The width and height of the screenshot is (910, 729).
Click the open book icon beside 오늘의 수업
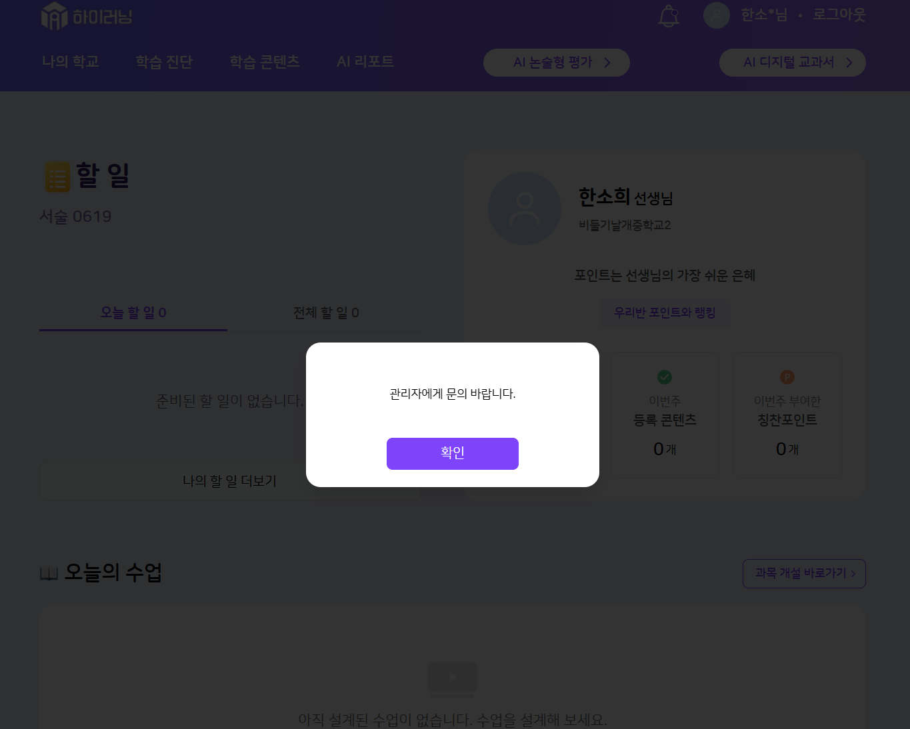[x=49, y=574]
